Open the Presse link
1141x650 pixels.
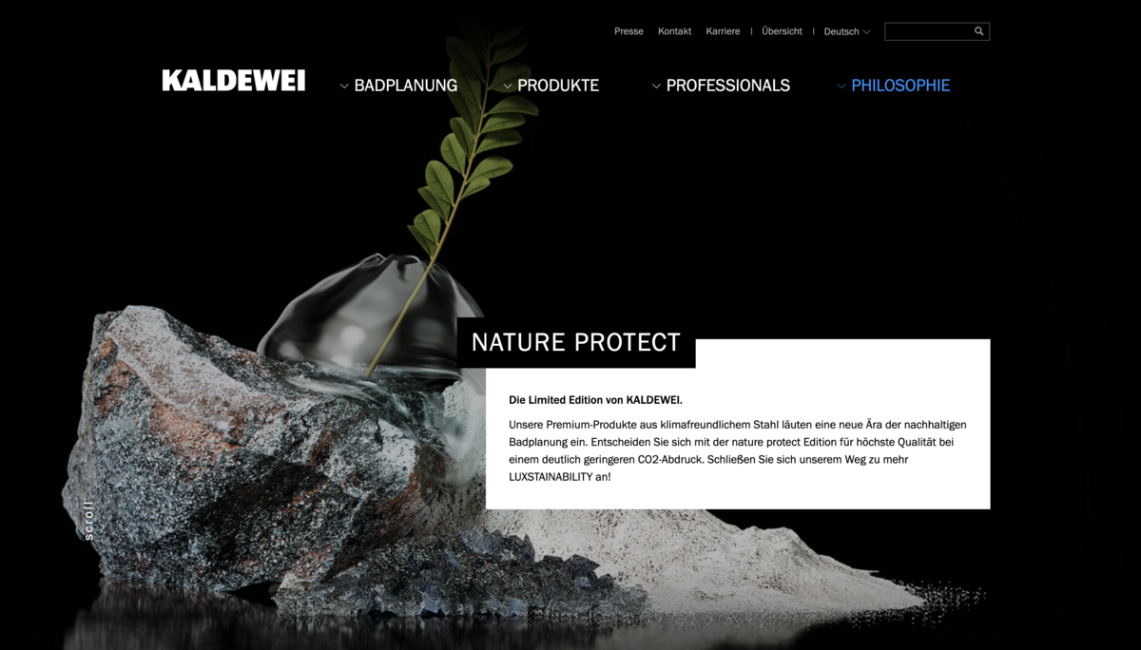coord(629,31)
